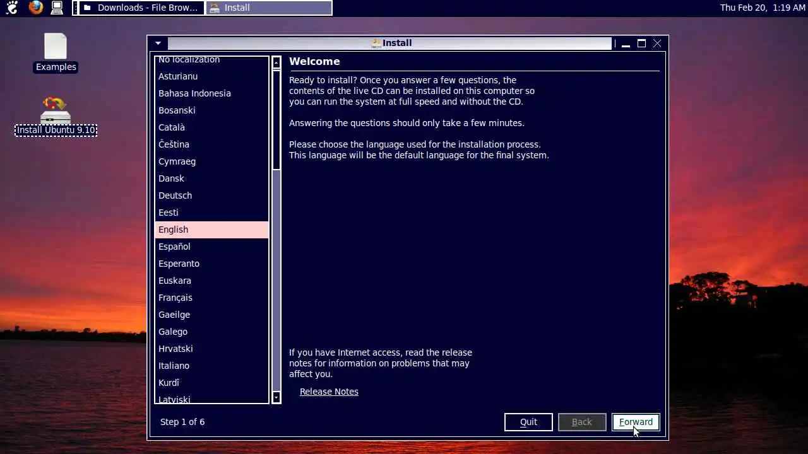Choose Català in the language list

pos(212,127)
